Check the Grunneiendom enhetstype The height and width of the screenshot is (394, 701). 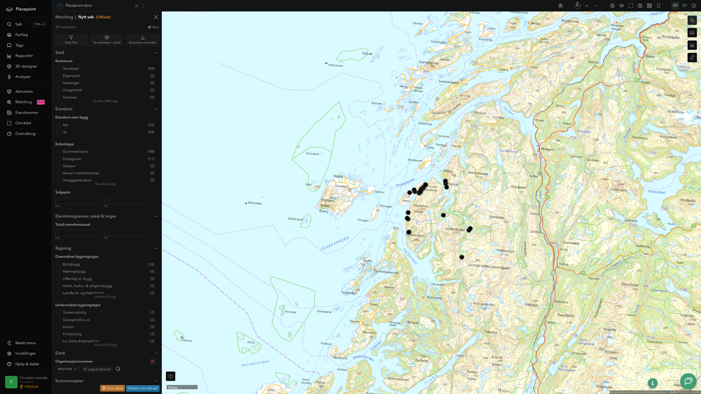tap(59, 152)
